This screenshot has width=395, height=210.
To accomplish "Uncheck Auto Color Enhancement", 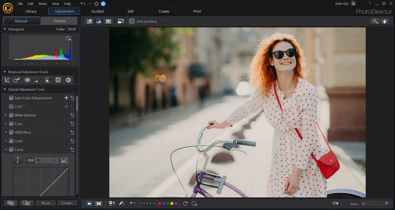I will pos(11,98).
